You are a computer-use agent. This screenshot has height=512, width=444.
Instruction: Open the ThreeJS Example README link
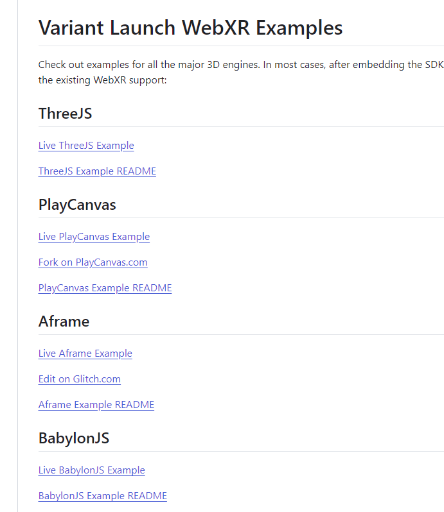tap(97, 171)
